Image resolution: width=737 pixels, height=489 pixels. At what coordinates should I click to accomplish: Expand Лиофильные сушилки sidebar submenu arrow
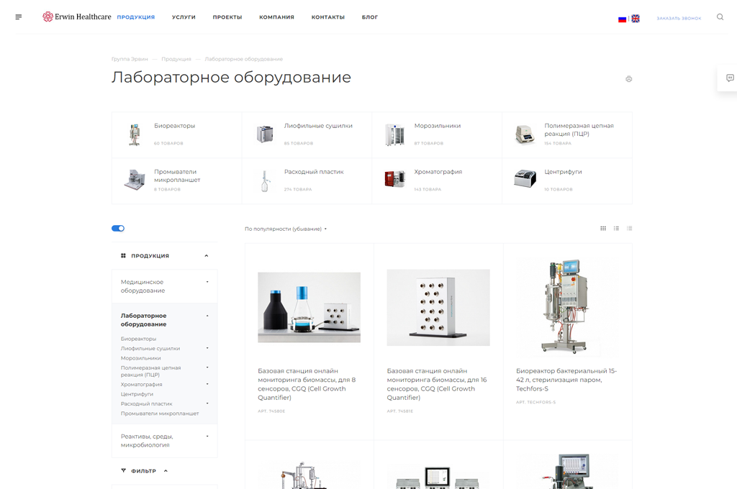pyautogui.click(x=207, y=348)
